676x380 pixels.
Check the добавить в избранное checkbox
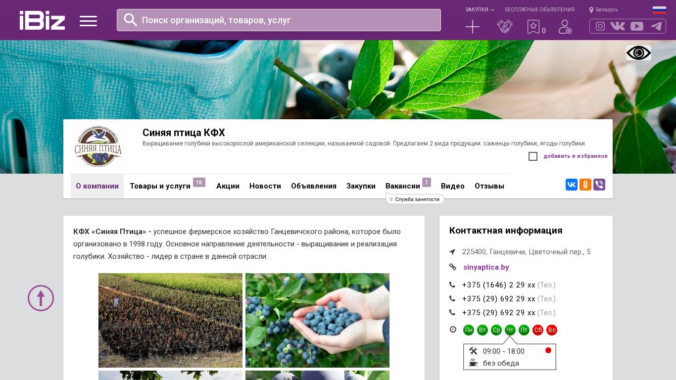[533, 156]
